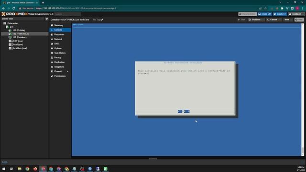Select the Datacenter tree node

click(13, 23)
